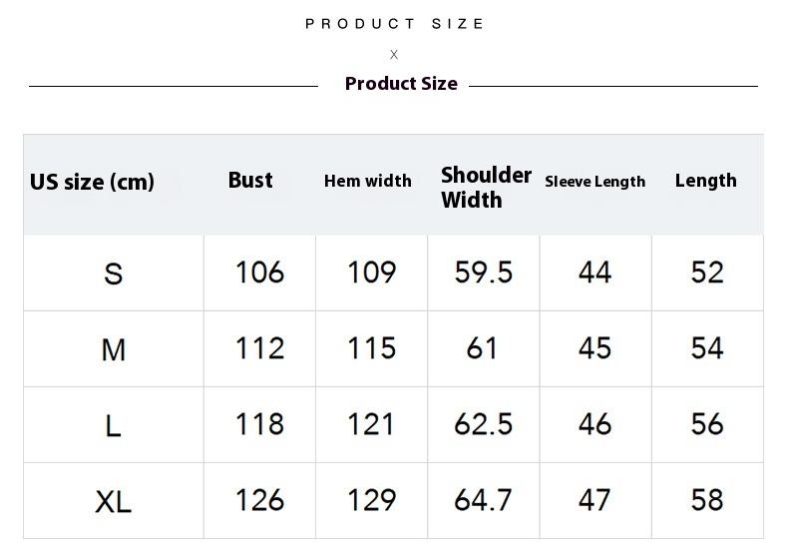Click the bold Product Size title
The width and height of the screenshot is (788, 555).
click(x=401, y=84)
